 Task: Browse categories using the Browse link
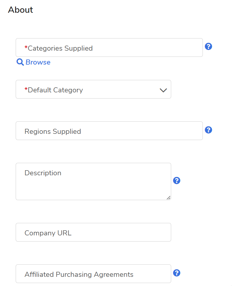coord(38,62)
